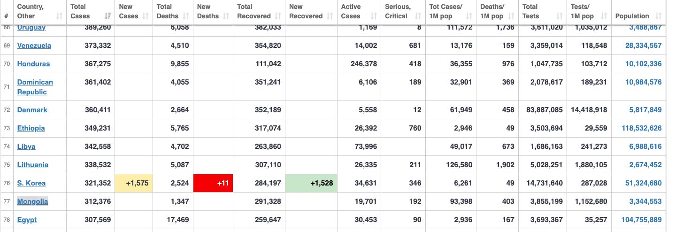Sort table by Total Cases column icon
This screenshot has width=675, height=232.
pyautogui.click(x=108, y=16)
